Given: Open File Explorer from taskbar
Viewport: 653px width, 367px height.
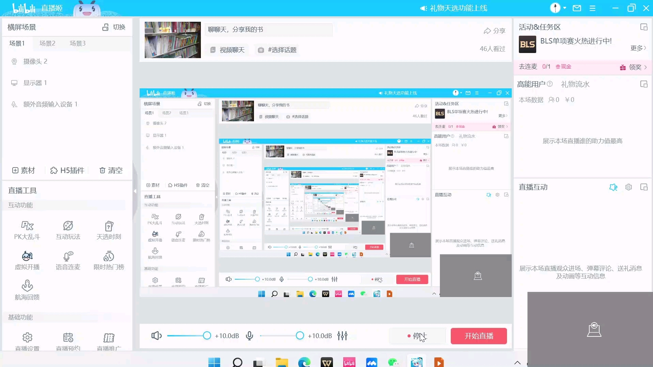Looking at the screenshot, I should 282,362.
